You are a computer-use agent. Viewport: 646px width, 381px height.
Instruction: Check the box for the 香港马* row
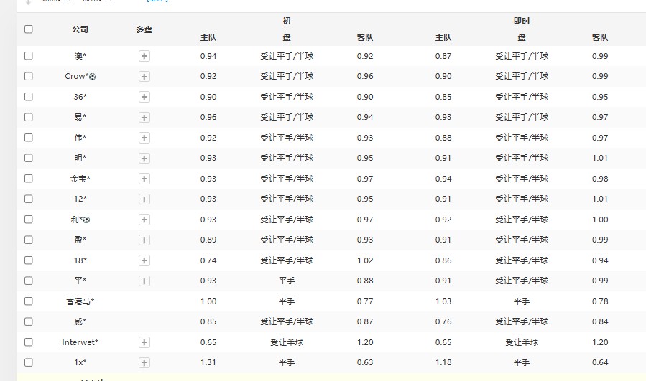(x=29, y=301)
